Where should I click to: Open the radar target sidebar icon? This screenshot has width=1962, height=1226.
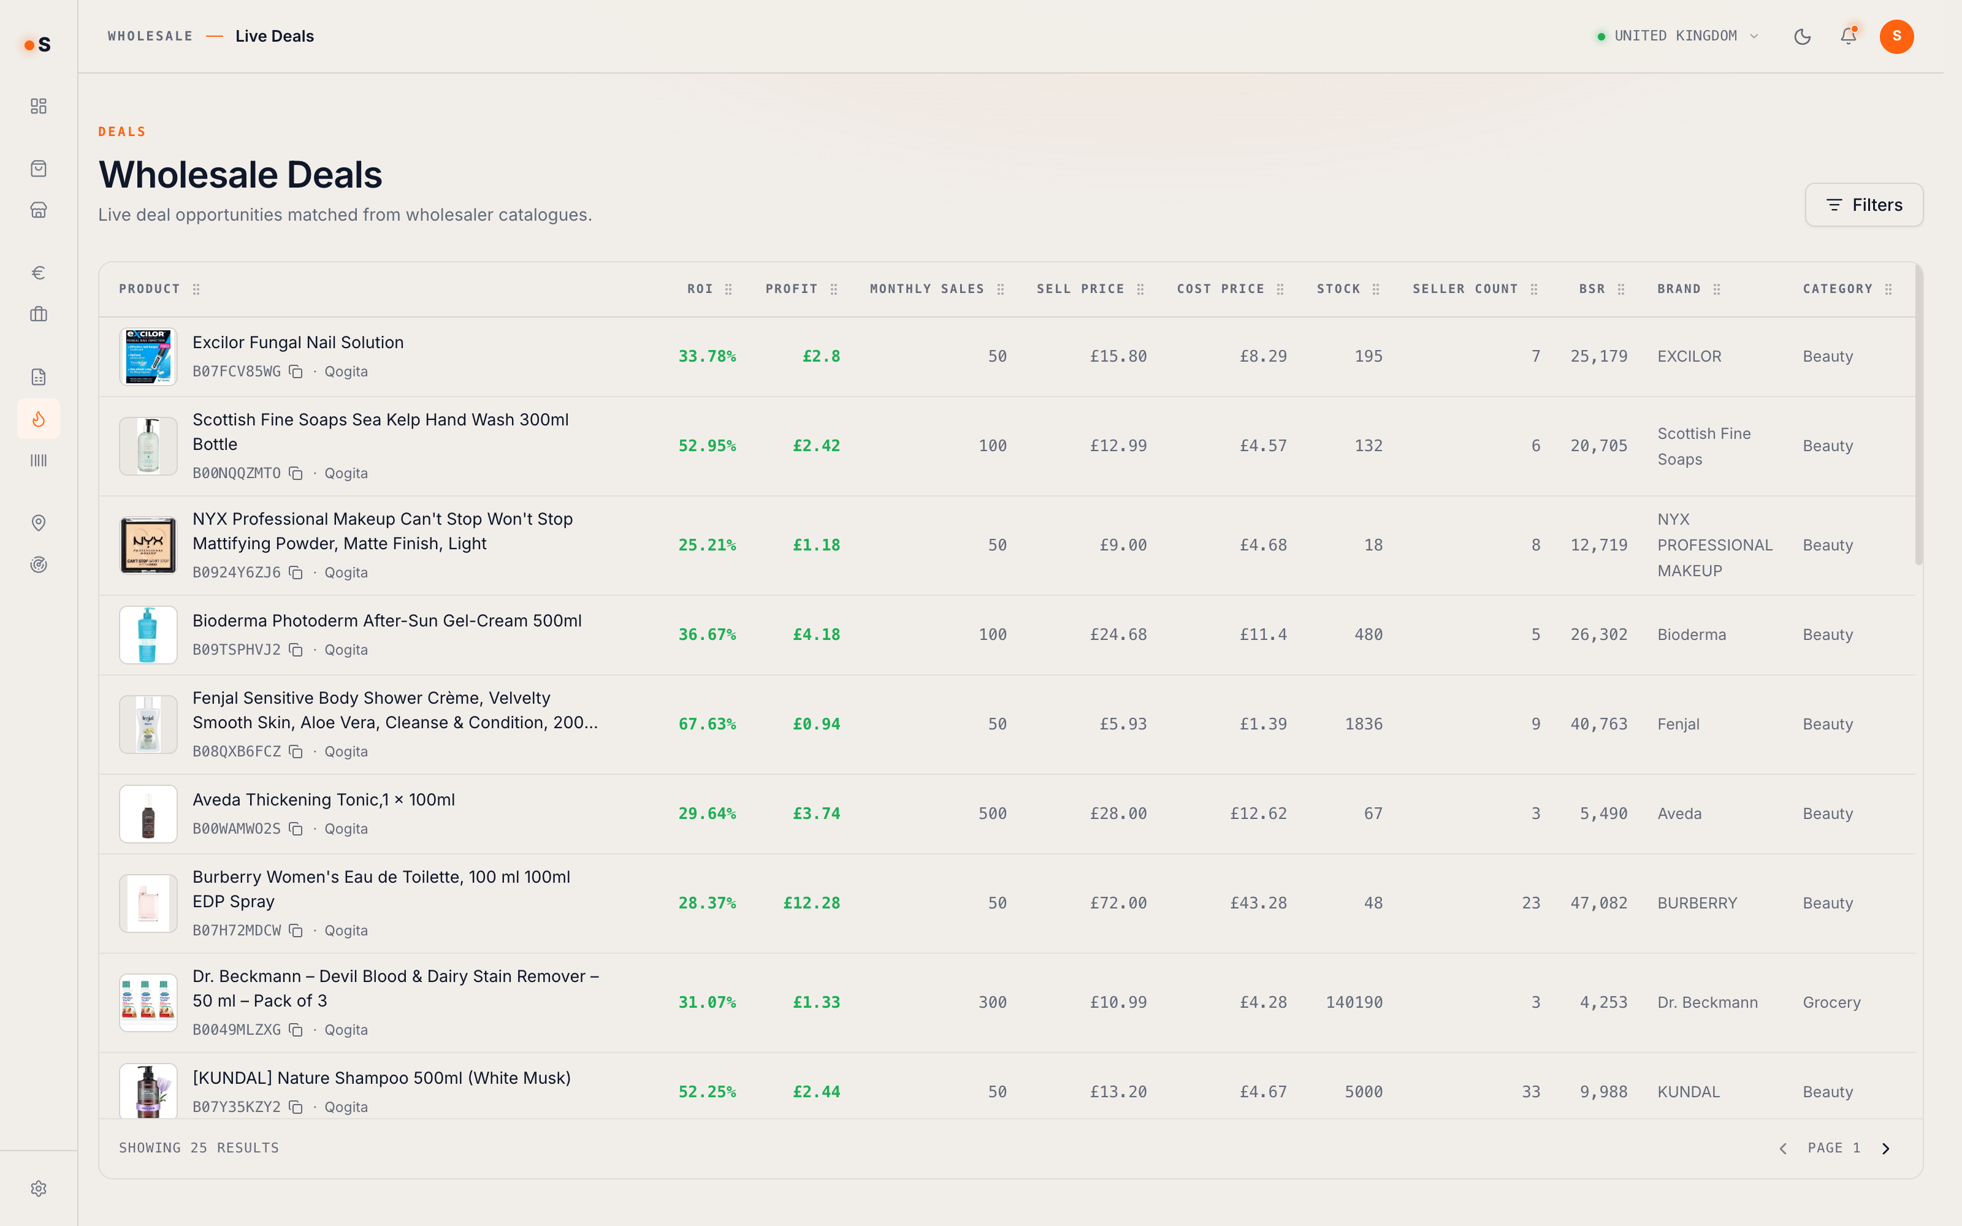click(x=38, y=565)
